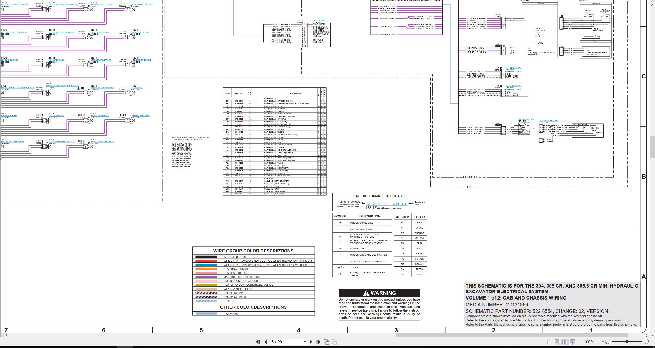The height and width of the screenshot is (348, 655).
Task: Open the (69) HYDRAULIC LOCKOUT link
Action: (x=103, y=88)
